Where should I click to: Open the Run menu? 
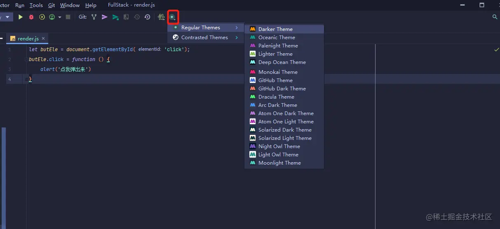[19, 5]
